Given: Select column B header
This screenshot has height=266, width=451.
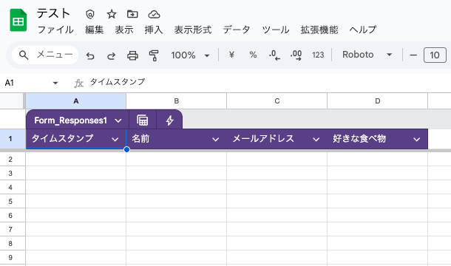Looking at the screenshot, I should (176, 101).
